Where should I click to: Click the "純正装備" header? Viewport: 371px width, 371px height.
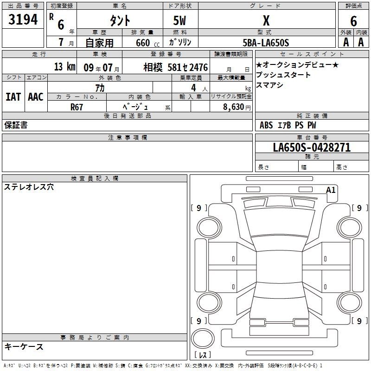312,115
